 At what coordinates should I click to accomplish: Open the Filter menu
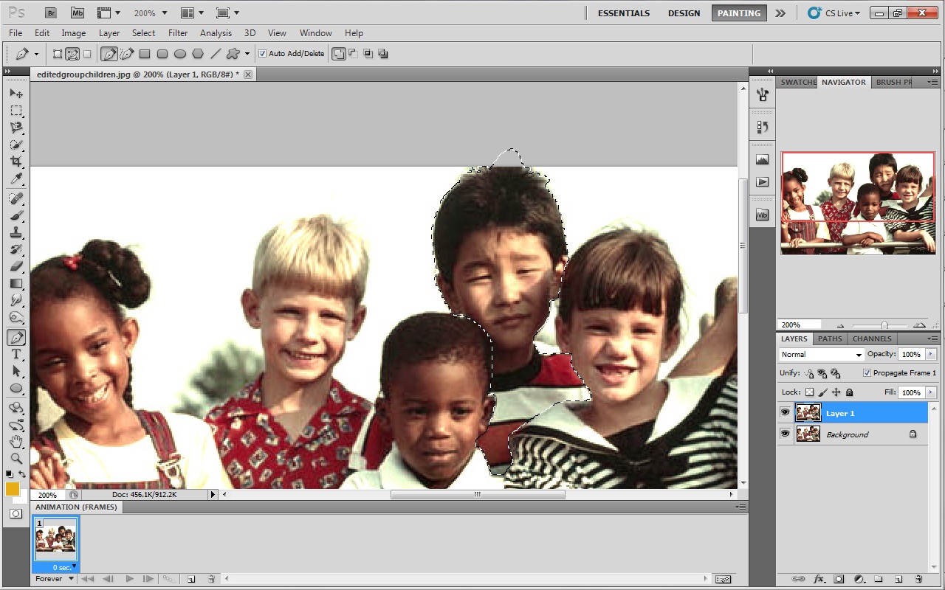[178, 33]
